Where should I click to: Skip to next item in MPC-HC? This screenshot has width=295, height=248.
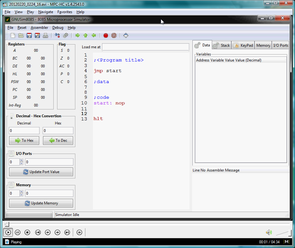point(67,232)
